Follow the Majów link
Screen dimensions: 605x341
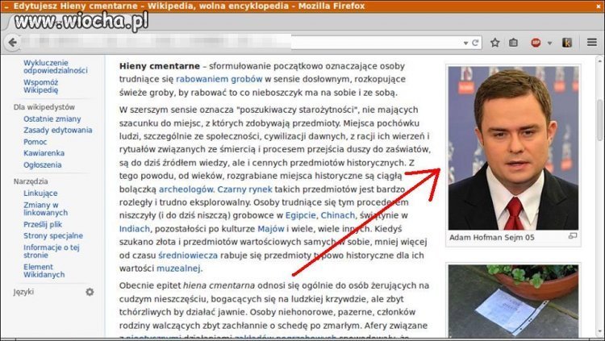pos(270,229)
